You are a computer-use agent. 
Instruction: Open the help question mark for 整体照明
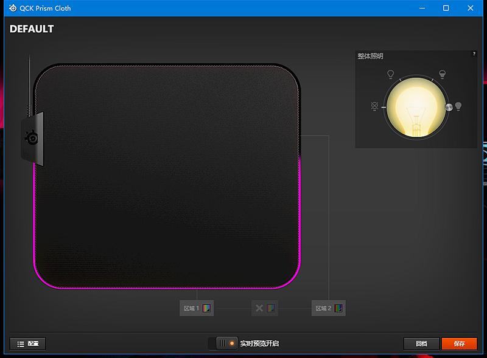(474, 53)
